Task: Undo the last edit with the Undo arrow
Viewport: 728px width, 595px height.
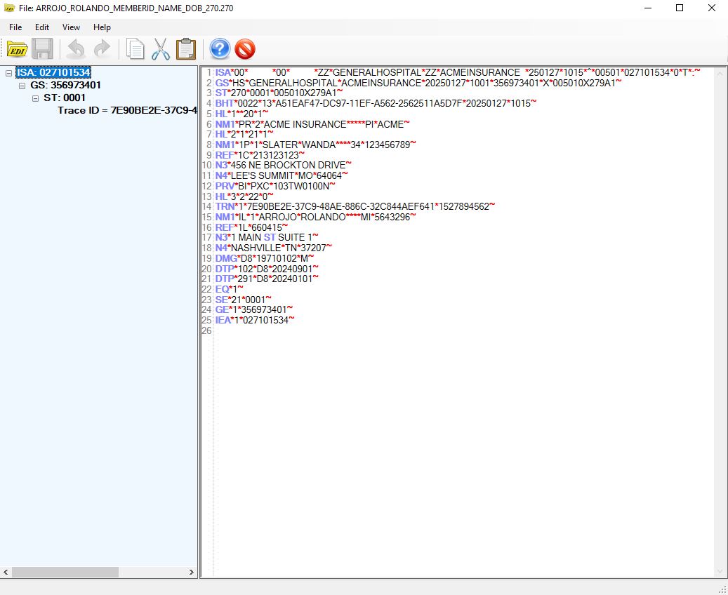Action: coord(76,48)
